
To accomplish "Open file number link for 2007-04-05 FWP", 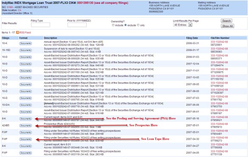I will 219,151.
